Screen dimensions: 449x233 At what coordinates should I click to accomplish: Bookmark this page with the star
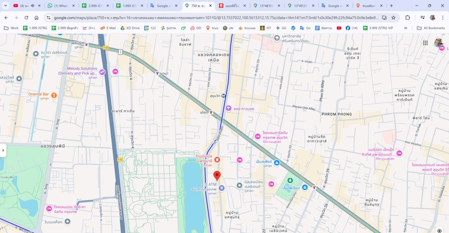pyautogui.click(x=393, y=18)
